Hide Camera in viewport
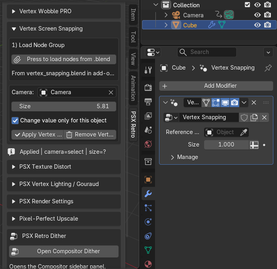This screenshot has width=277, height=269. point(257,15)
